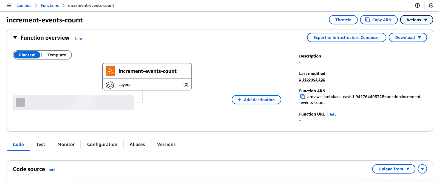Click the round down-arrow button in Code source
439x182 pixels.
click(x=422, y=169)
